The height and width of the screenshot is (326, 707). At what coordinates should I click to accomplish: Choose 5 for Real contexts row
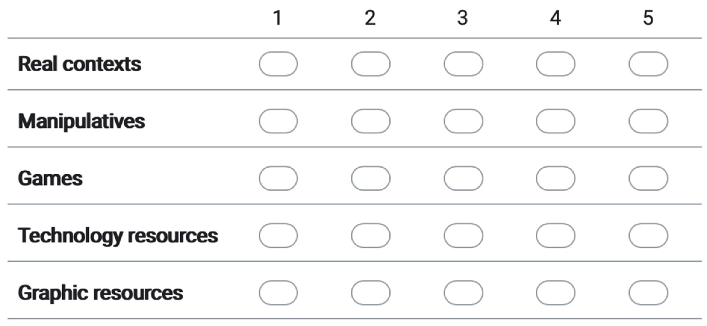tap(648, 64)
